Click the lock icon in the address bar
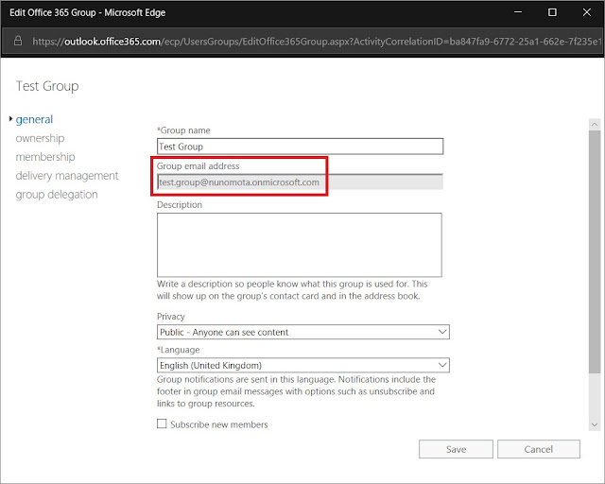The image size is (605, 484). click(18, 41)
